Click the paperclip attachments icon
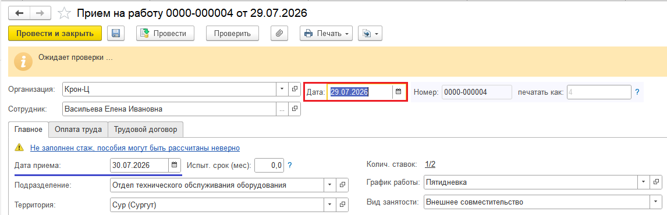Viewport: 667px width, 215px height. coord(279,33)
